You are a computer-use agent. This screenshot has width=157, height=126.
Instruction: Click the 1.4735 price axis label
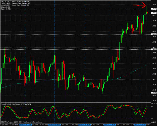[x=154, y=58]
